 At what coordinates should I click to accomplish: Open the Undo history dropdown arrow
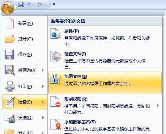34,5
